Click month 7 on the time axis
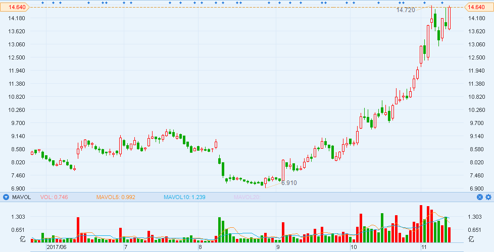Screen dimensions: 494x252 coord(126,247)
